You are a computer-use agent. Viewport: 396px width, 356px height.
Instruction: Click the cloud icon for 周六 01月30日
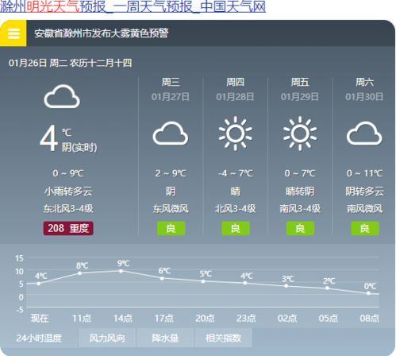(364, 133)
